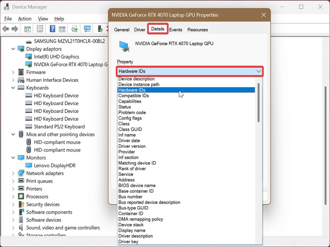The width and height of the screenshot is (330, 247).
Task: Choose DMA remapping policy option
Action: coord(186,219)
